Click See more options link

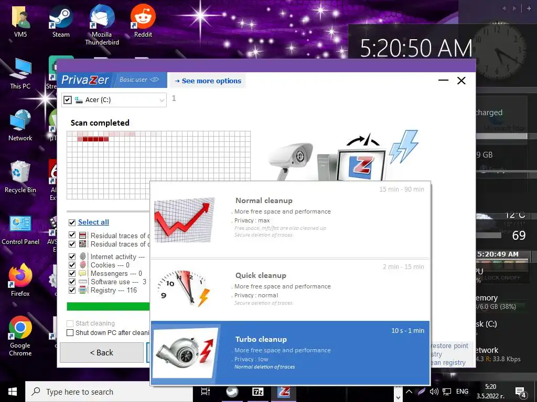208,81
